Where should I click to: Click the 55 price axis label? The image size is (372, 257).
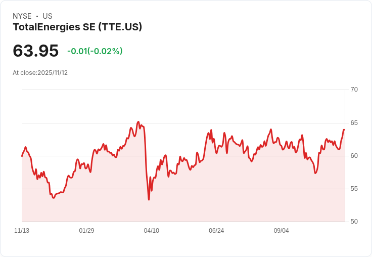[x=354, y=189]
